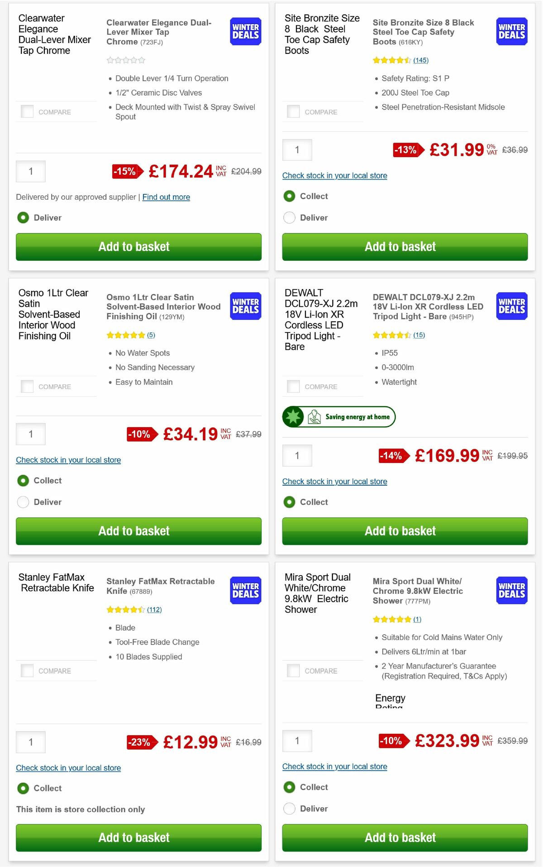Viewport: 543px width, 867px height.
Task: Click the Winter Deals badge on DEWALT tripod light
Action: click(x=511, y=306)
